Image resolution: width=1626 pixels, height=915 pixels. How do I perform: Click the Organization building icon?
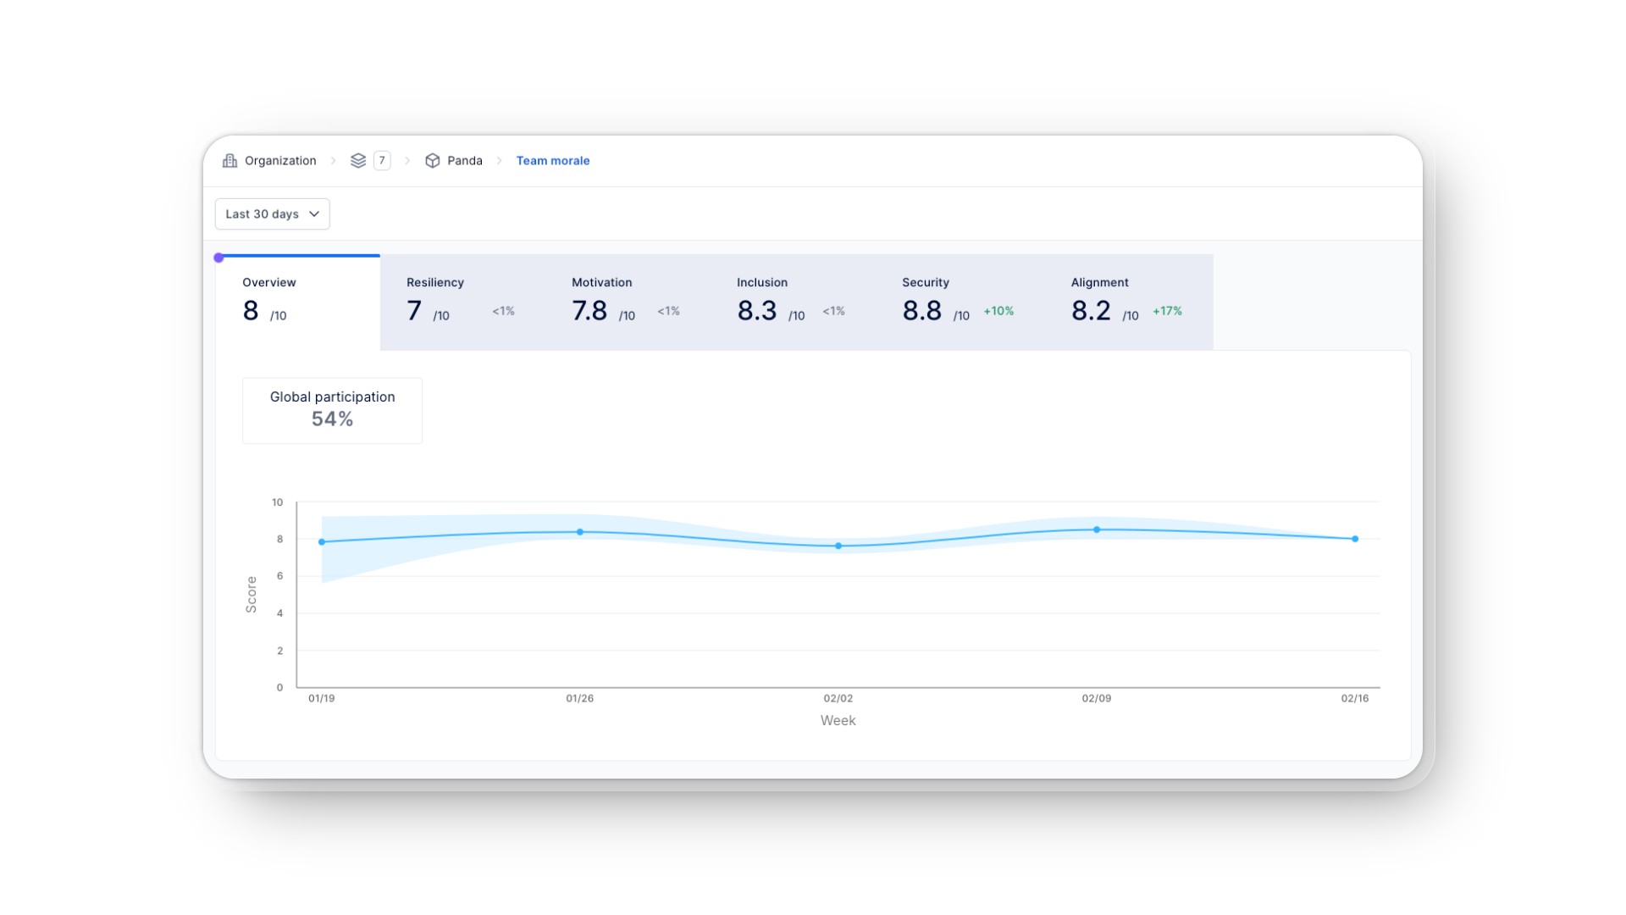pos(230,160)
